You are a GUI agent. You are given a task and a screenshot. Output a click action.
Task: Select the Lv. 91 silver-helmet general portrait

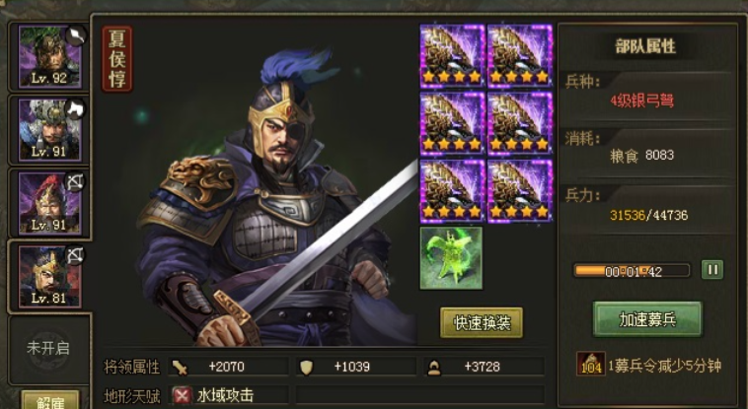point(49,130)
